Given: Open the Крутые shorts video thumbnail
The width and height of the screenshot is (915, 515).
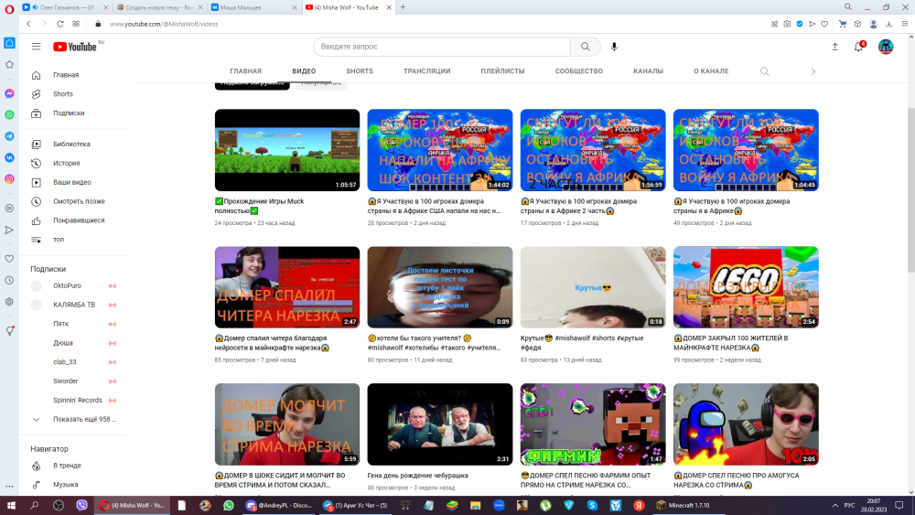Looking at the screenshot, I should tap(593, 287).
